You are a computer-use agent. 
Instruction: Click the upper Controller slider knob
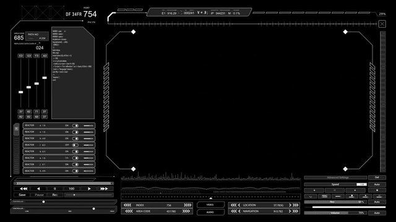point(43,202)
